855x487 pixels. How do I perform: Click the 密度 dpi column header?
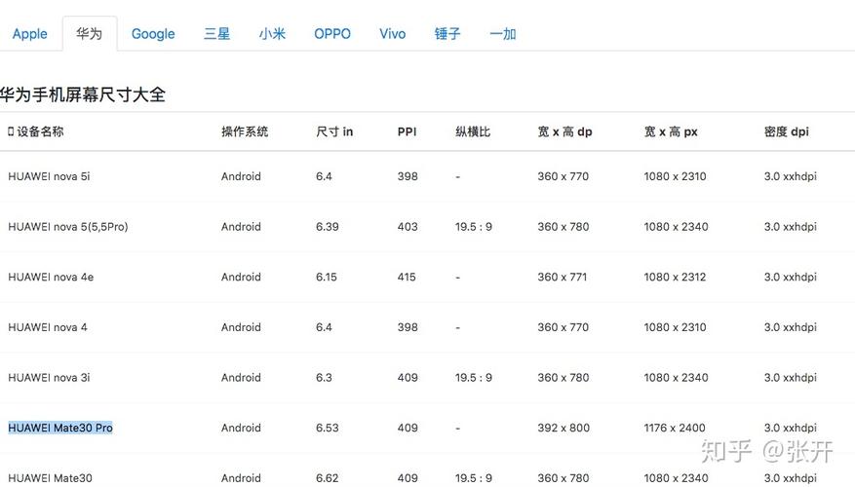point(787,131)
